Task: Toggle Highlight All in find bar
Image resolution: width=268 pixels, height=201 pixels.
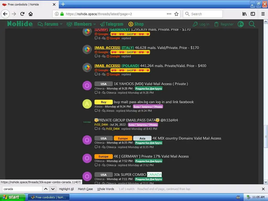Action: [66, 189]
